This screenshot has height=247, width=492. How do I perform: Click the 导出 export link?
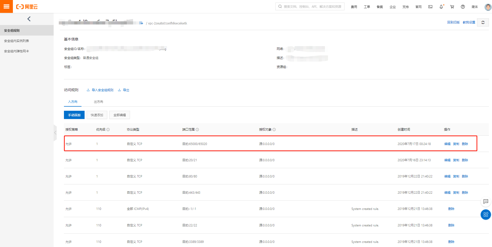pyautogui.click(x=126, y=90)
